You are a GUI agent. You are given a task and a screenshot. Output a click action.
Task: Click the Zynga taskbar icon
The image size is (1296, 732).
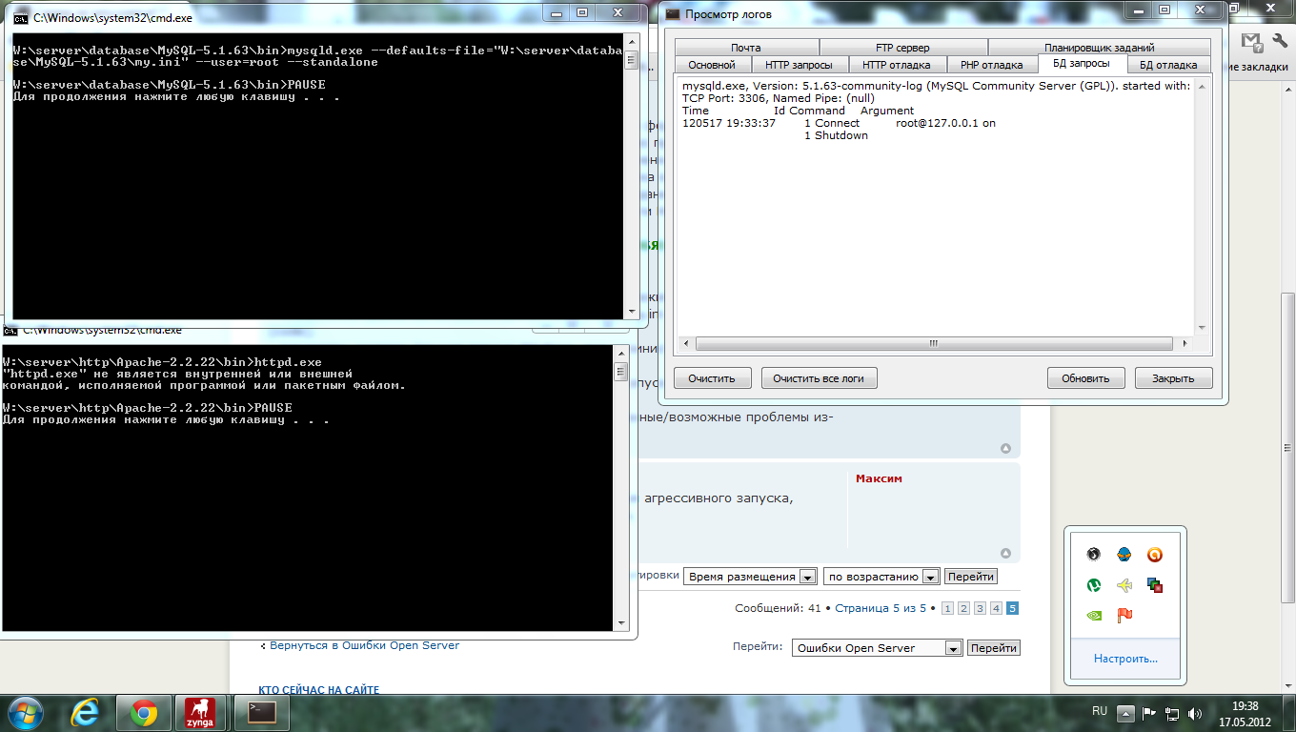(199, 713)
